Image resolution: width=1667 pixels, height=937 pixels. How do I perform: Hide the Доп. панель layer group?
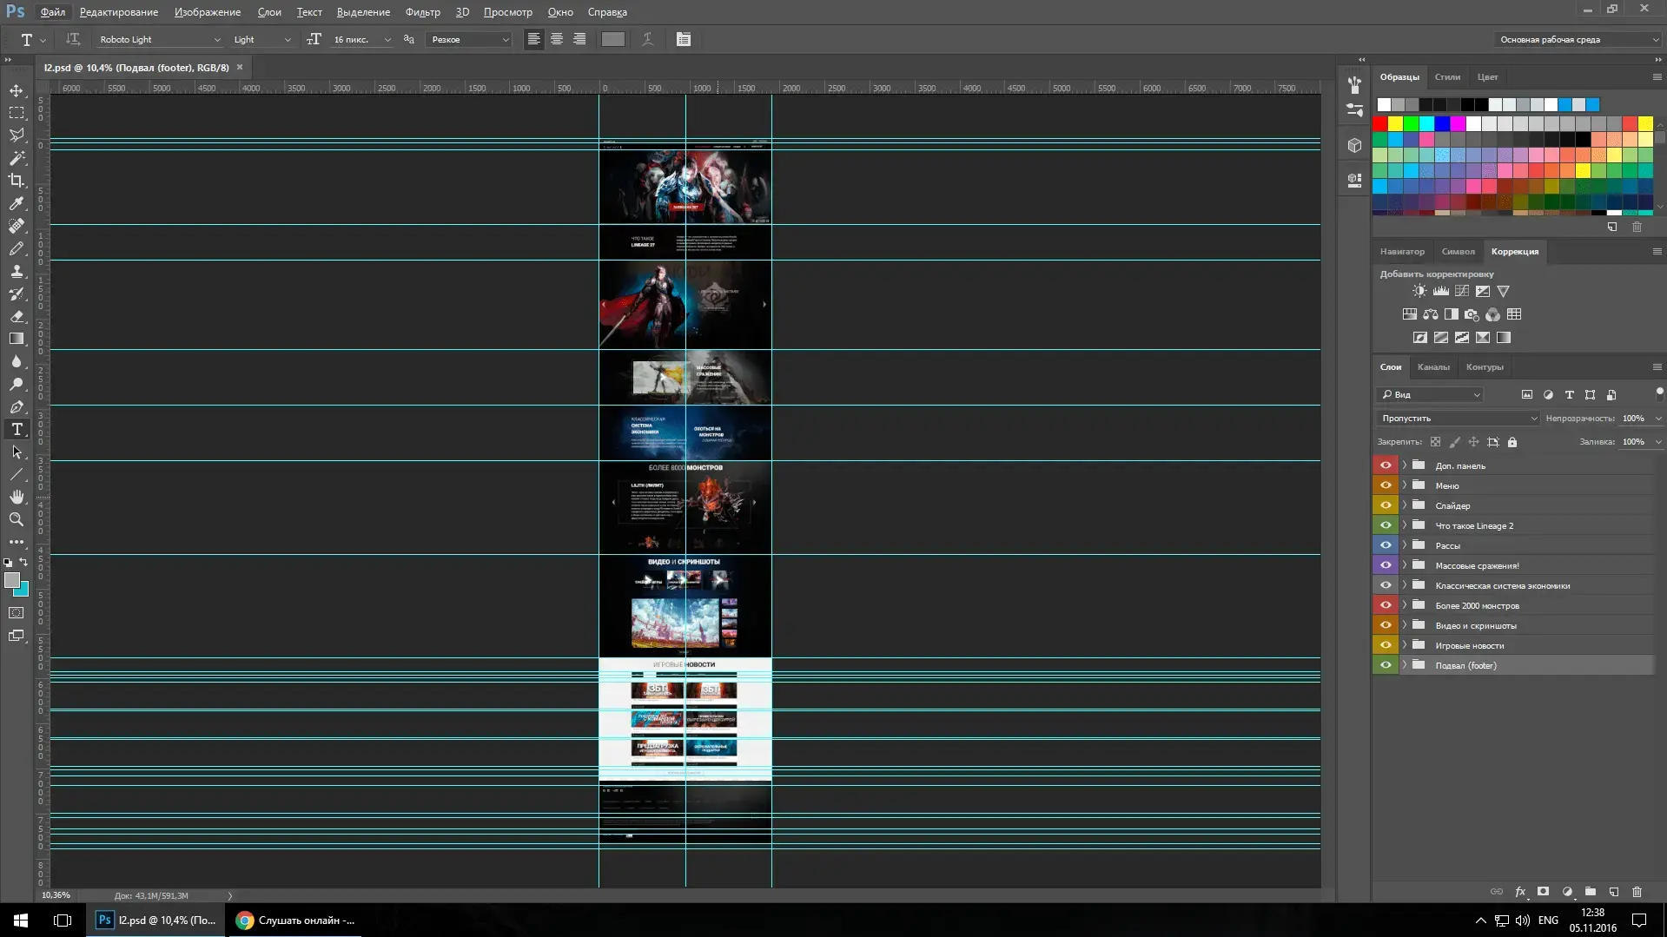tap(1386, 465)
